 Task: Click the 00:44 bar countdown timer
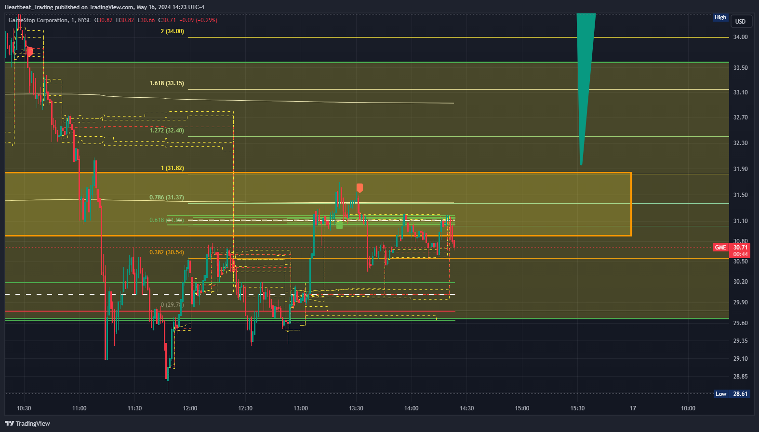[740, 254]
